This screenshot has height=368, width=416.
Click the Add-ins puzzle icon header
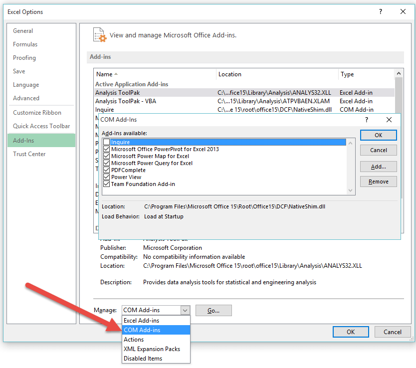tap(99, 35)
